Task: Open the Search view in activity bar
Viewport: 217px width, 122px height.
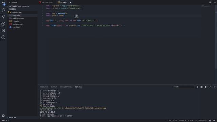Action: (x=3, y=10)
